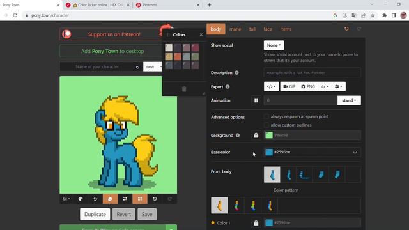Click undo arrow in the preview toolbar
The height and width of the screenshot is (230, 409).
[x=155, y=199]
